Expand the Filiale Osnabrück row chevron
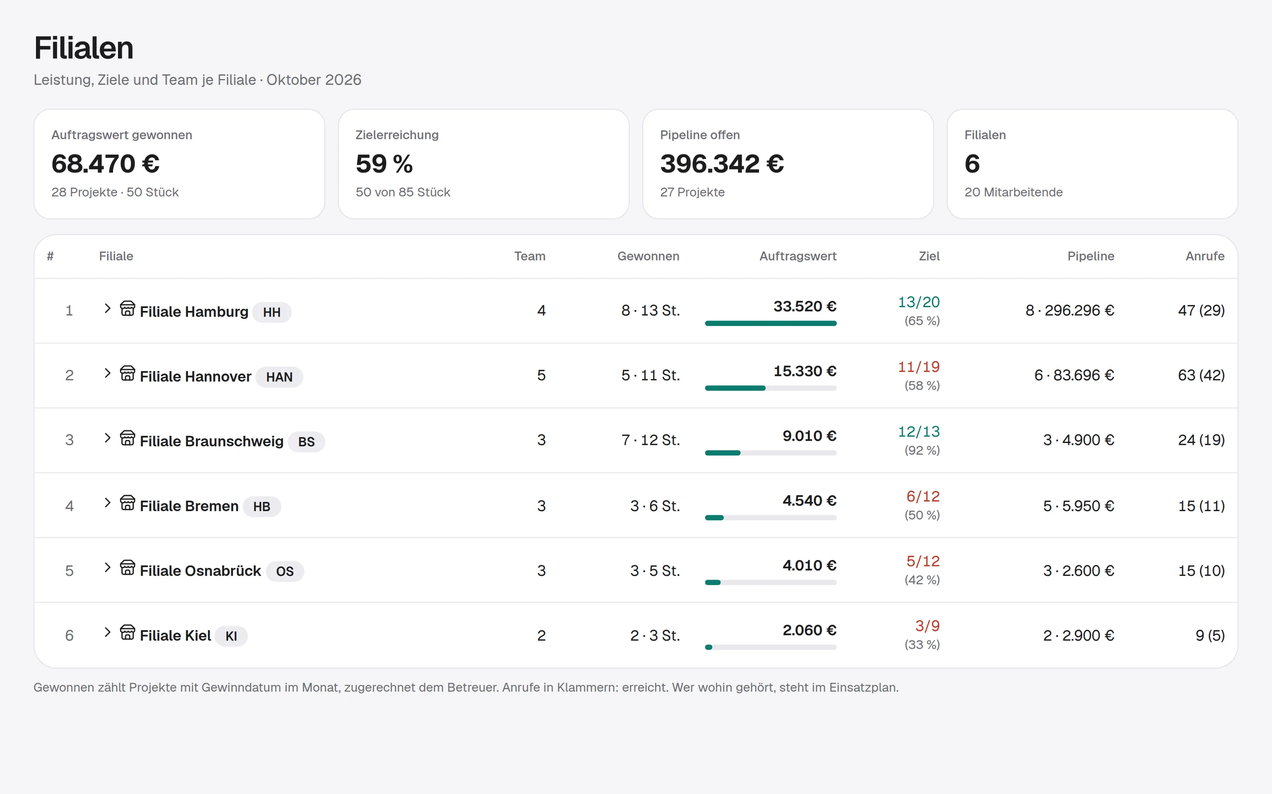 (107, 567)
